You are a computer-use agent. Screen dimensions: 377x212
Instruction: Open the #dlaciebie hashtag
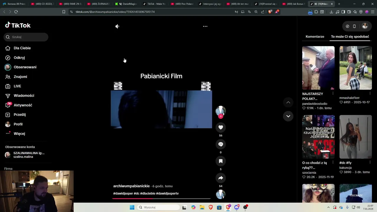(x=148, y=193)
